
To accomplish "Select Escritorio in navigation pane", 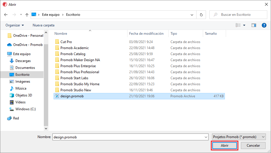I will (x=22, y=75).
